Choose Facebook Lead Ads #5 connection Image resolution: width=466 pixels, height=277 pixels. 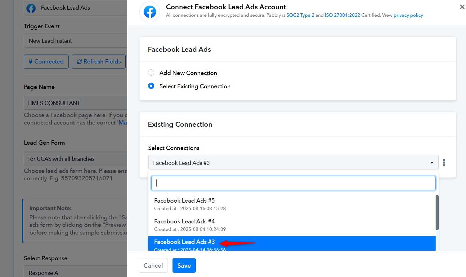292,204
